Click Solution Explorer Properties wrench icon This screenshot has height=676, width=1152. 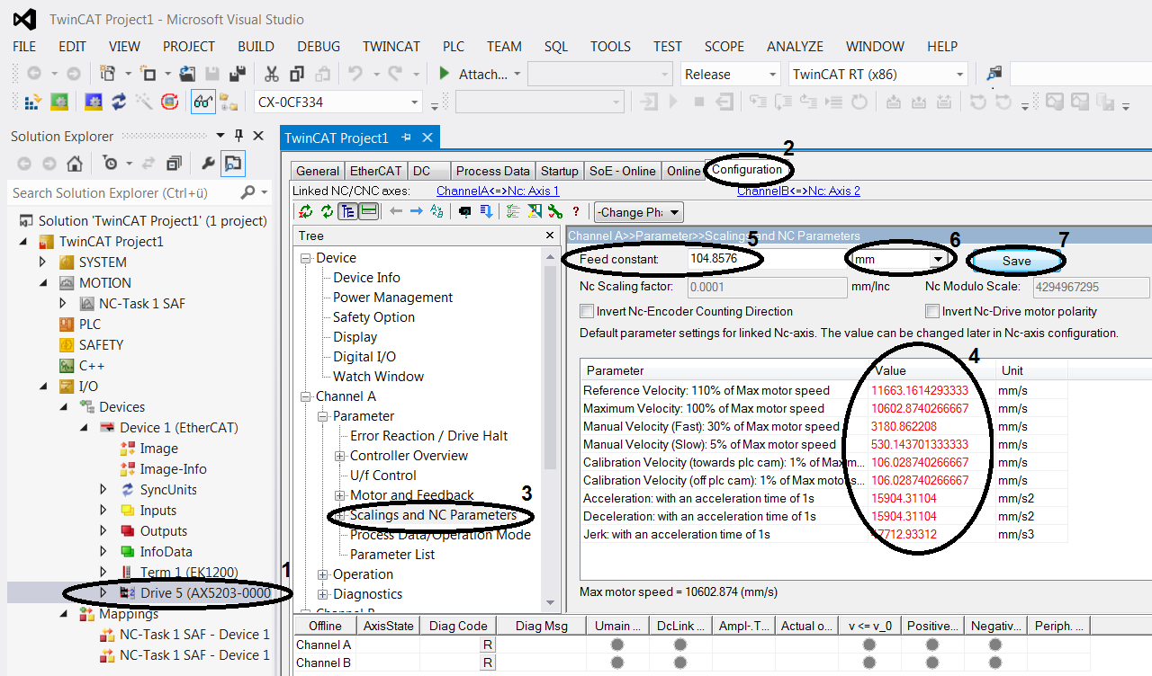[x=208, y=164]
